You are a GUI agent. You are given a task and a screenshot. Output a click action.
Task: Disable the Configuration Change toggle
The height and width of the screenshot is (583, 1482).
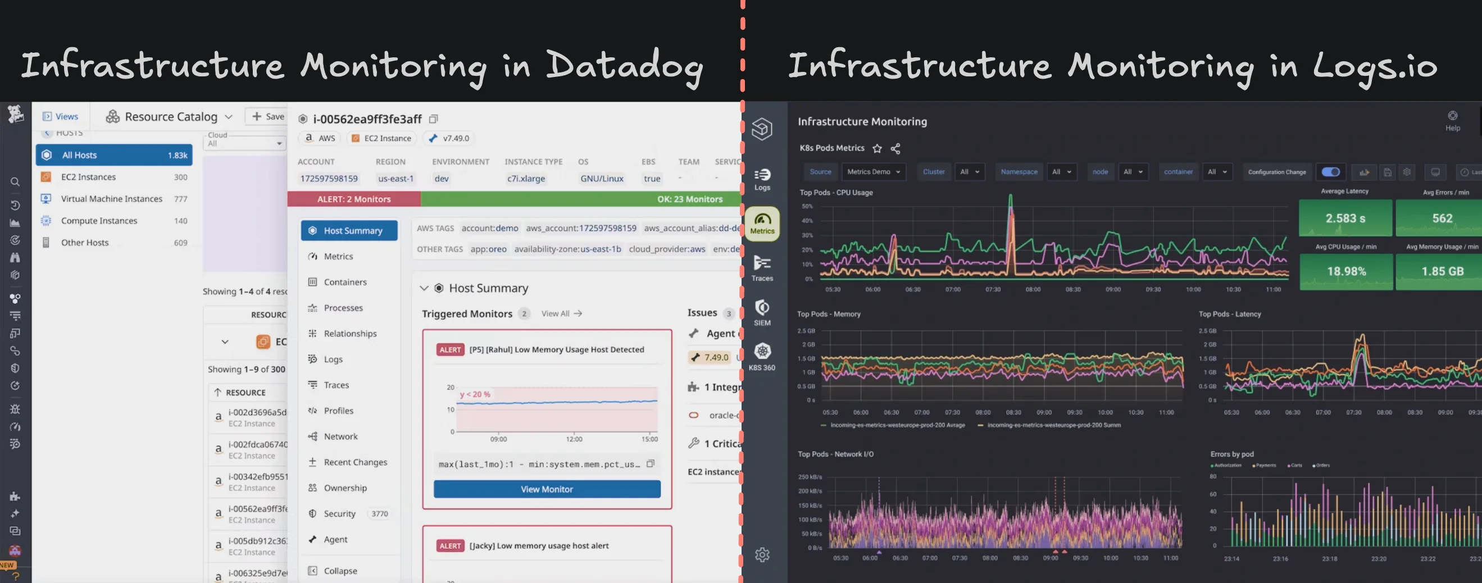1331,171
